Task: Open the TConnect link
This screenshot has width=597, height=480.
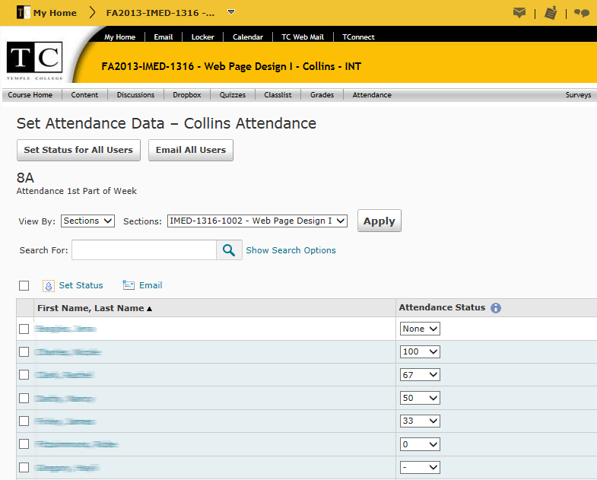Action: (x=358, y=37)
